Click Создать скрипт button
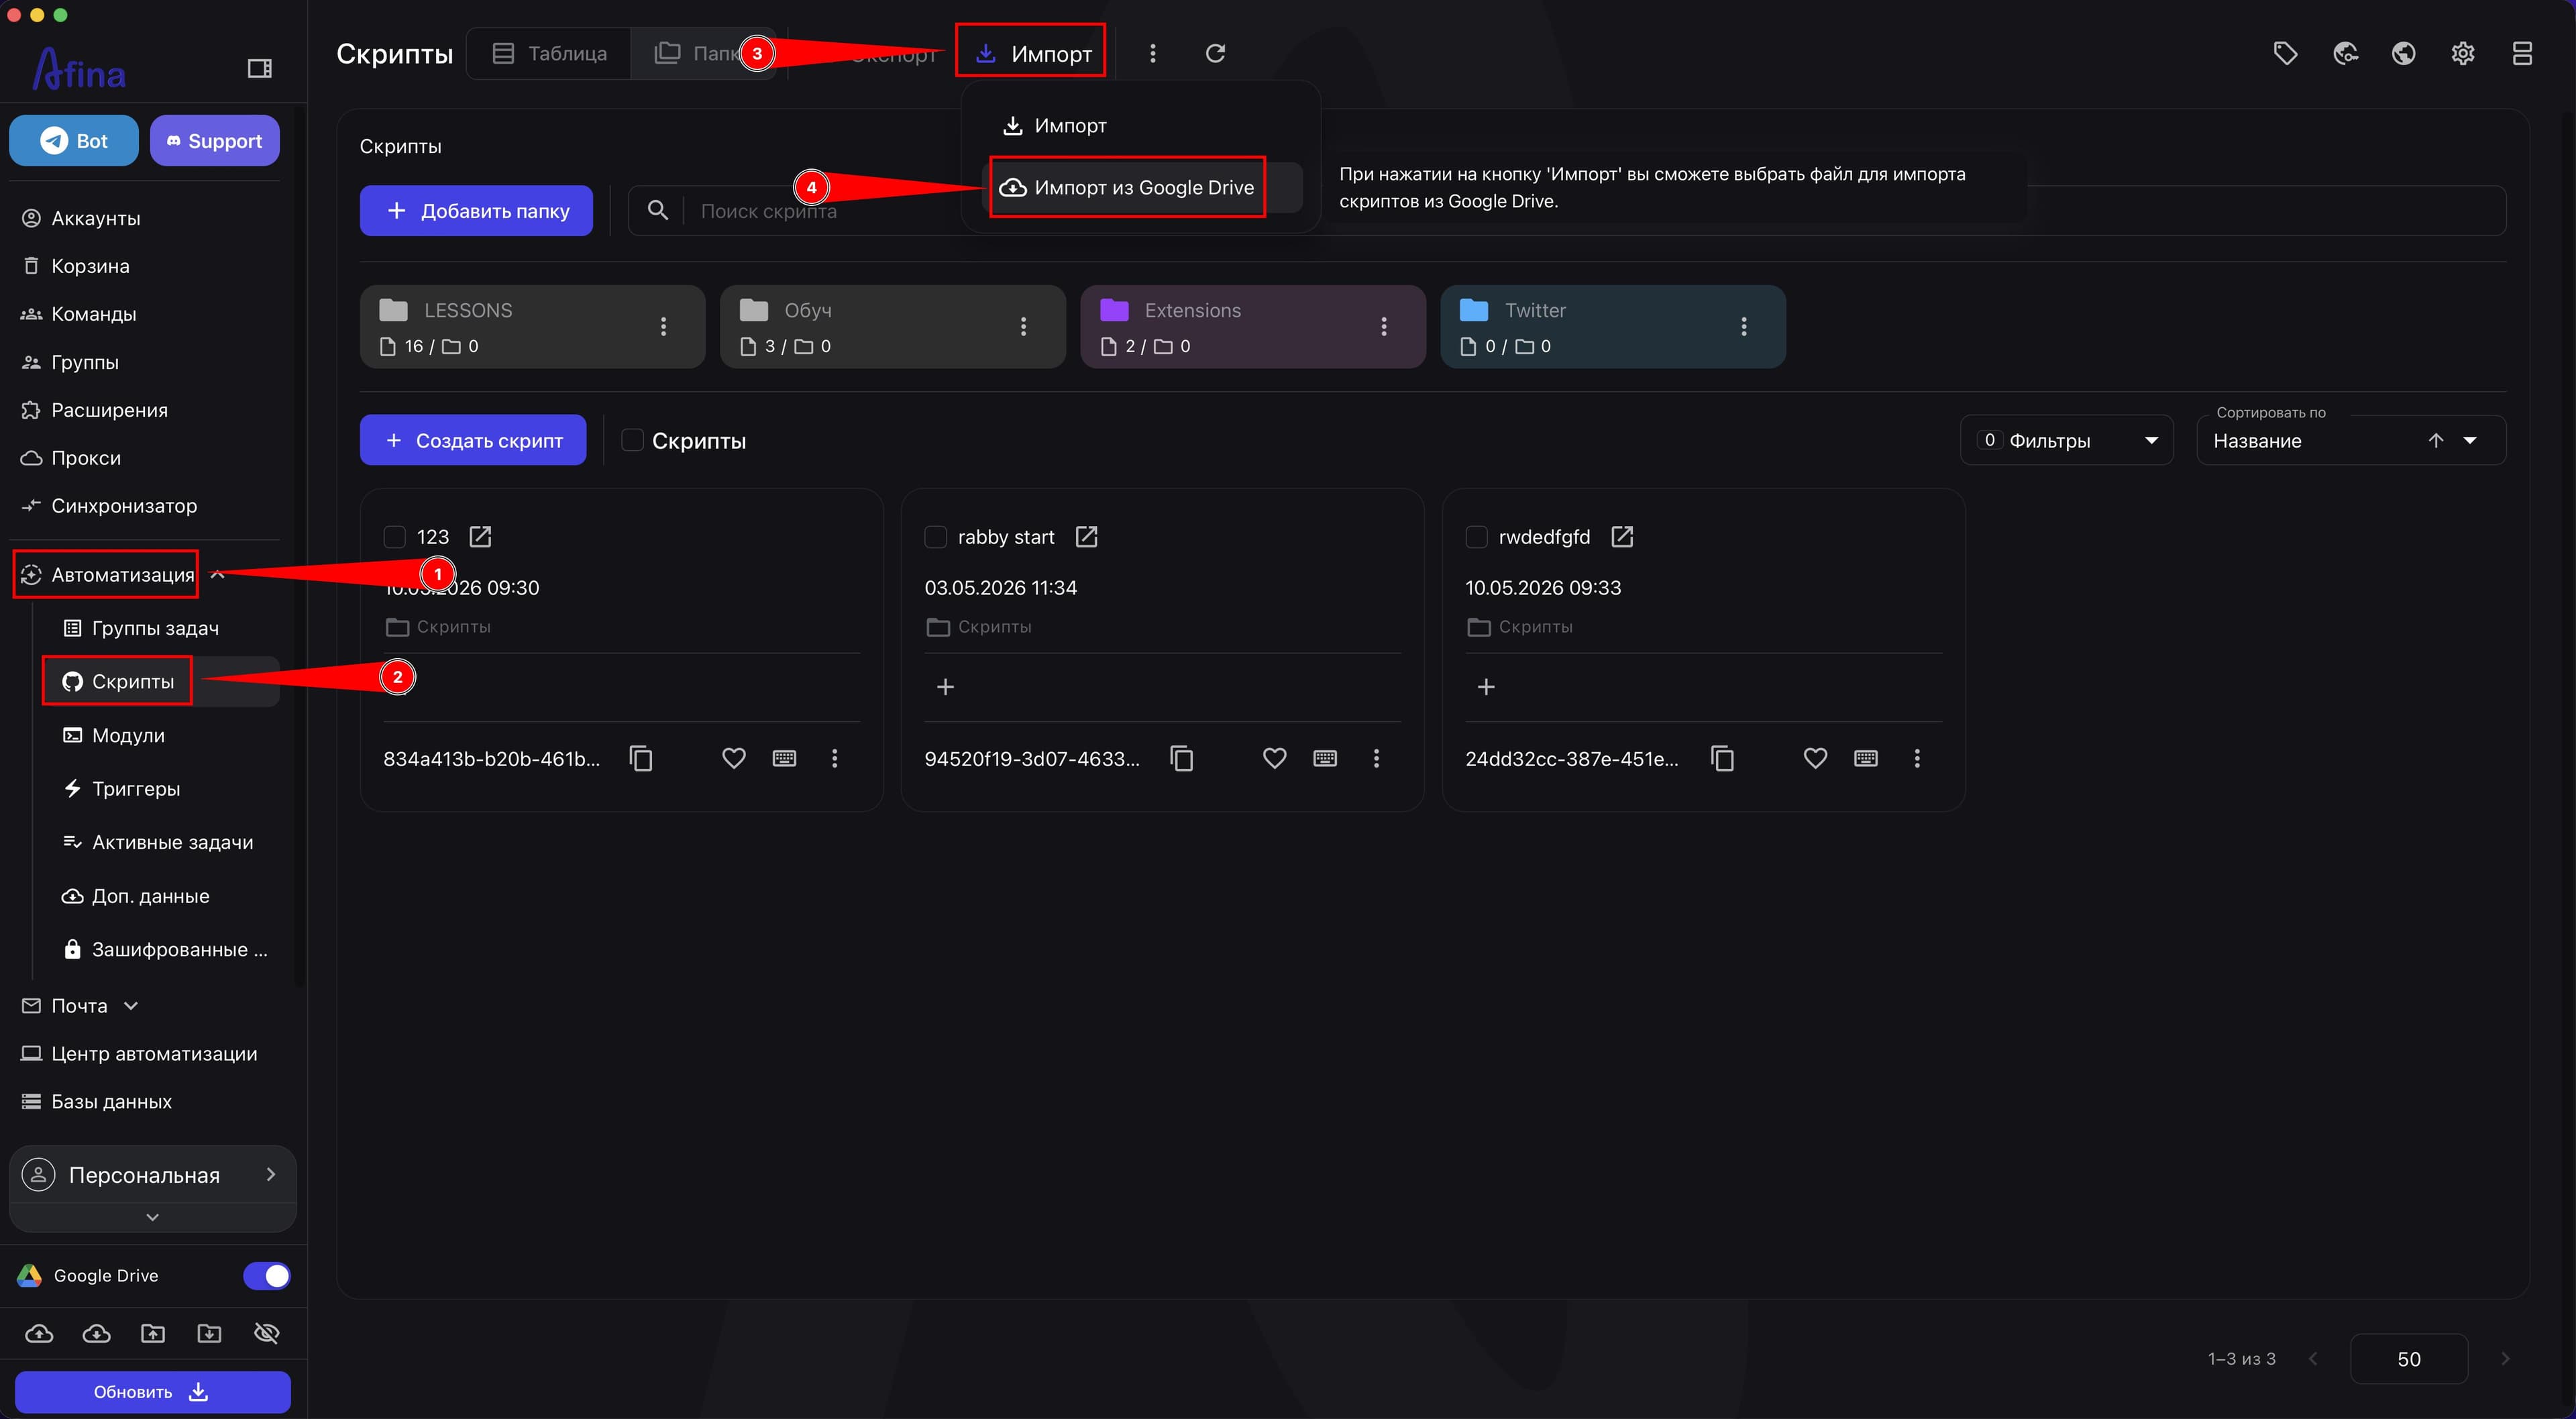 (473, 440)
